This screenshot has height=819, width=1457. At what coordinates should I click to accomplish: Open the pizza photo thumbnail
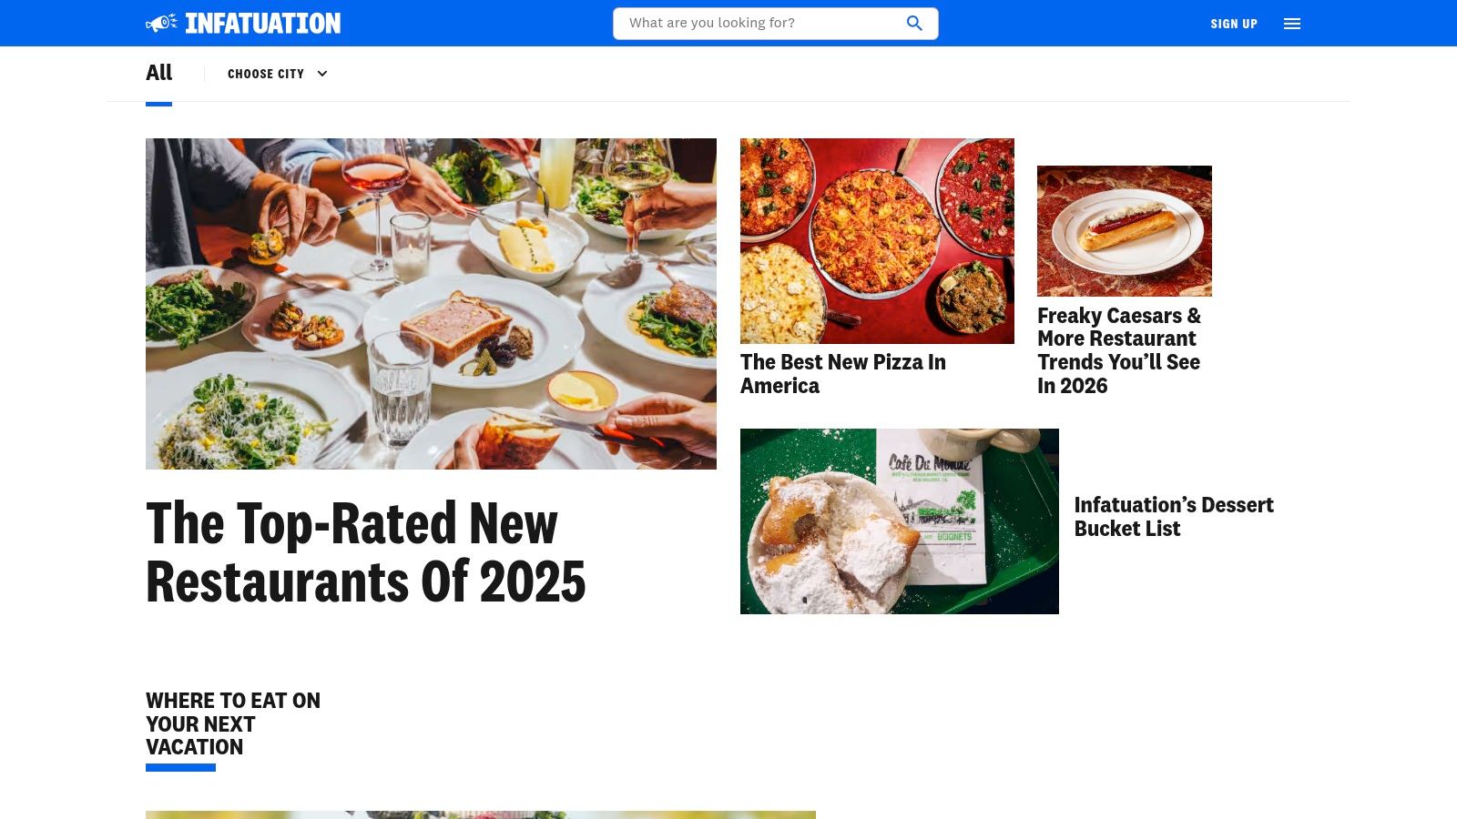pyautogui.click(x=877, y=241)
